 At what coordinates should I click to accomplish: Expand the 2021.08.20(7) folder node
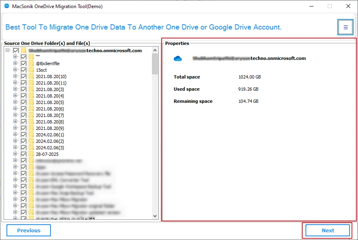(15, 115)
